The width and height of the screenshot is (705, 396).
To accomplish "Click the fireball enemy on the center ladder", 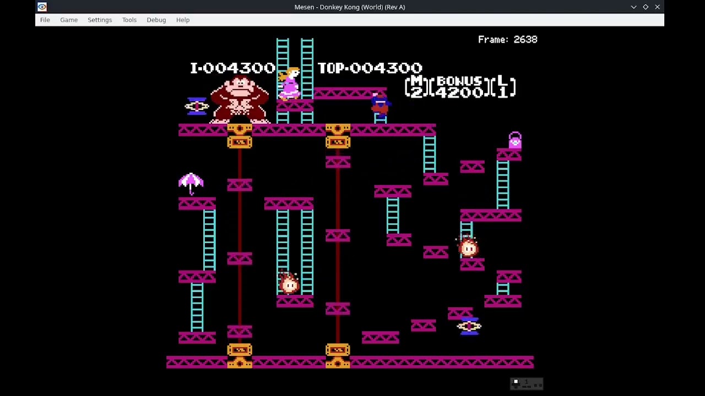I will (x=289, y=283).
